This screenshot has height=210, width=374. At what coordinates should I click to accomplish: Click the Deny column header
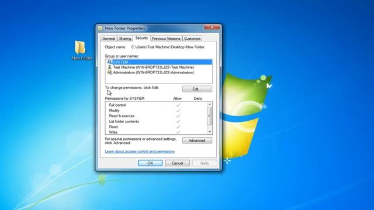[x=198, y=99]
